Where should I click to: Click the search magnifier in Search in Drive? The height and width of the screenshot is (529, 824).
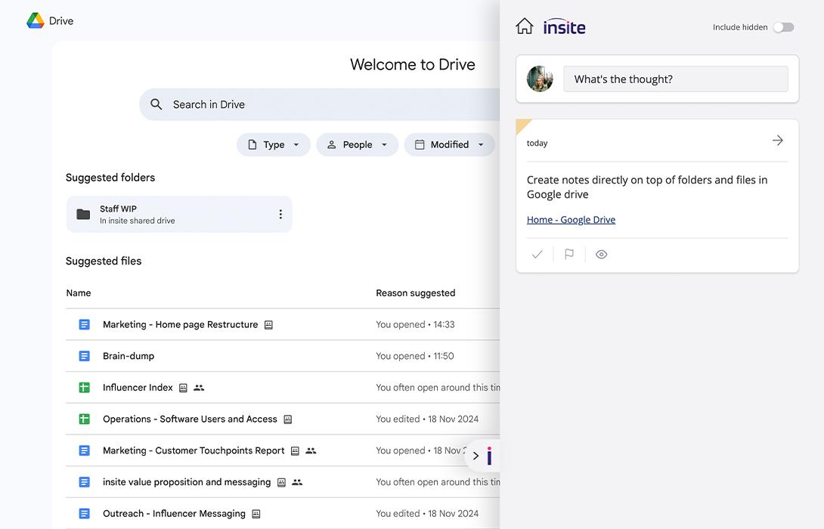156,104
